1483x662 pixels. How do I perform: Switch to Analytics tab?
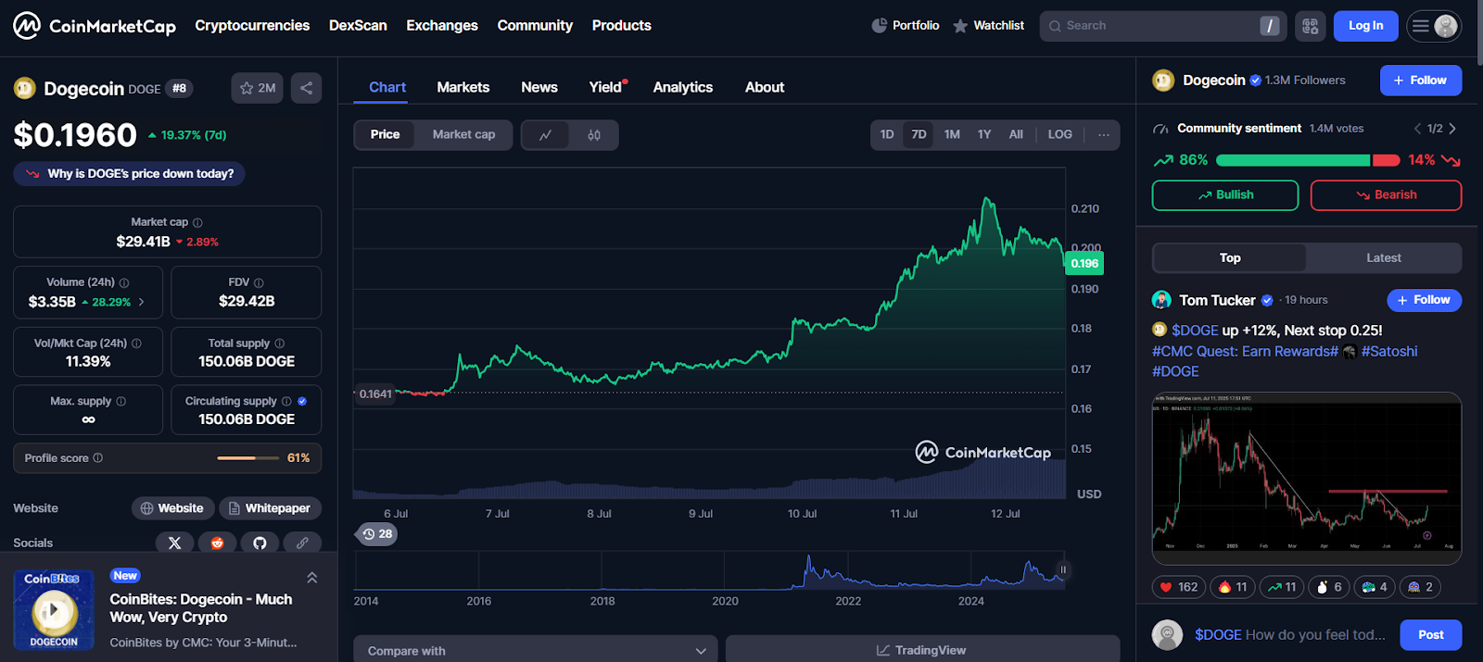[x=683, y=87]
